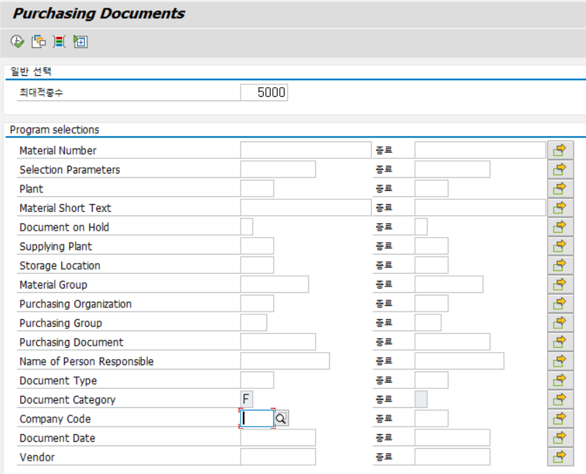Click the '최대적중수' label
The image size is (586, 474).
(x=41, y=92)
